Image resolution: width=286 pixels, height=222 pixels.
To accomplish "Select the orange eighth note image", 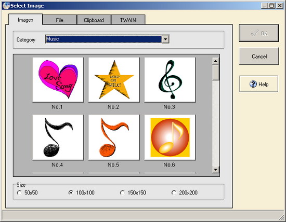I will [114, 137].
